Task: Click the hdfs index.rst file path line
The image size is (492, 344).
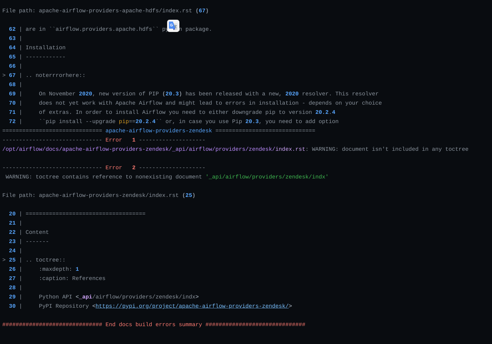Action: (x=105, y=10)
